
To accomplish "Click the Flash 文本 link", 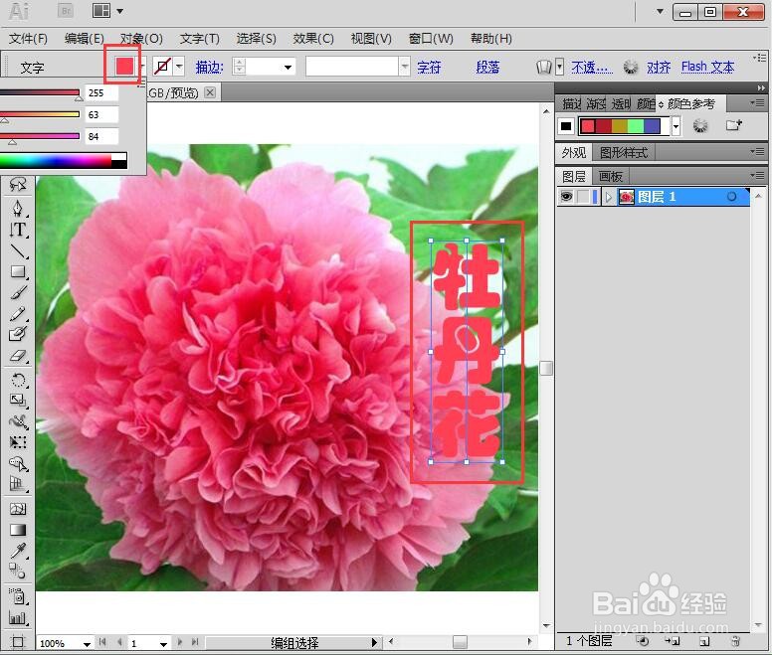I will click(707, 67).
